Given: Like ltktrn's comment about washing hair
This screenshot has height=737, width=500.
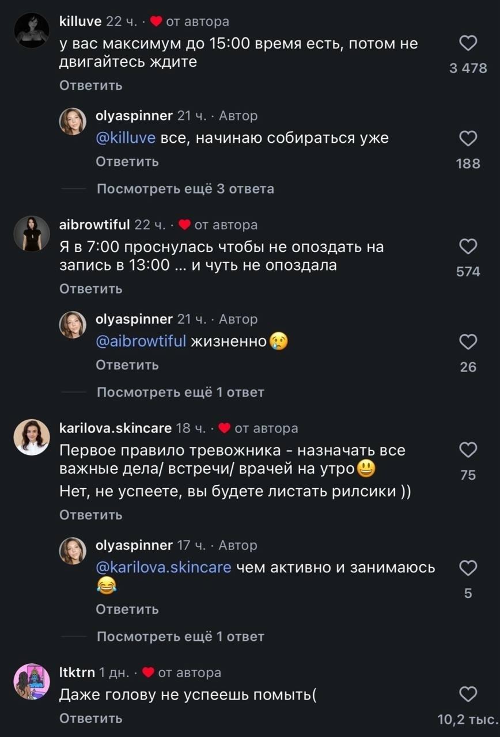Looking at the screenshot, I should pyautogui.click(x=468, y=695).
